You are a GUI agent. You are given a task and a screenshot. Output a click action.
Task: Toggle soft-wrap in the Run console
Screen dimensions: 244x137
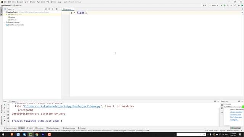[x=8, y=112]
